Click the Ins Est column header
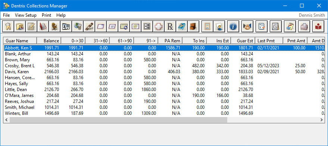 coord(219,41)
